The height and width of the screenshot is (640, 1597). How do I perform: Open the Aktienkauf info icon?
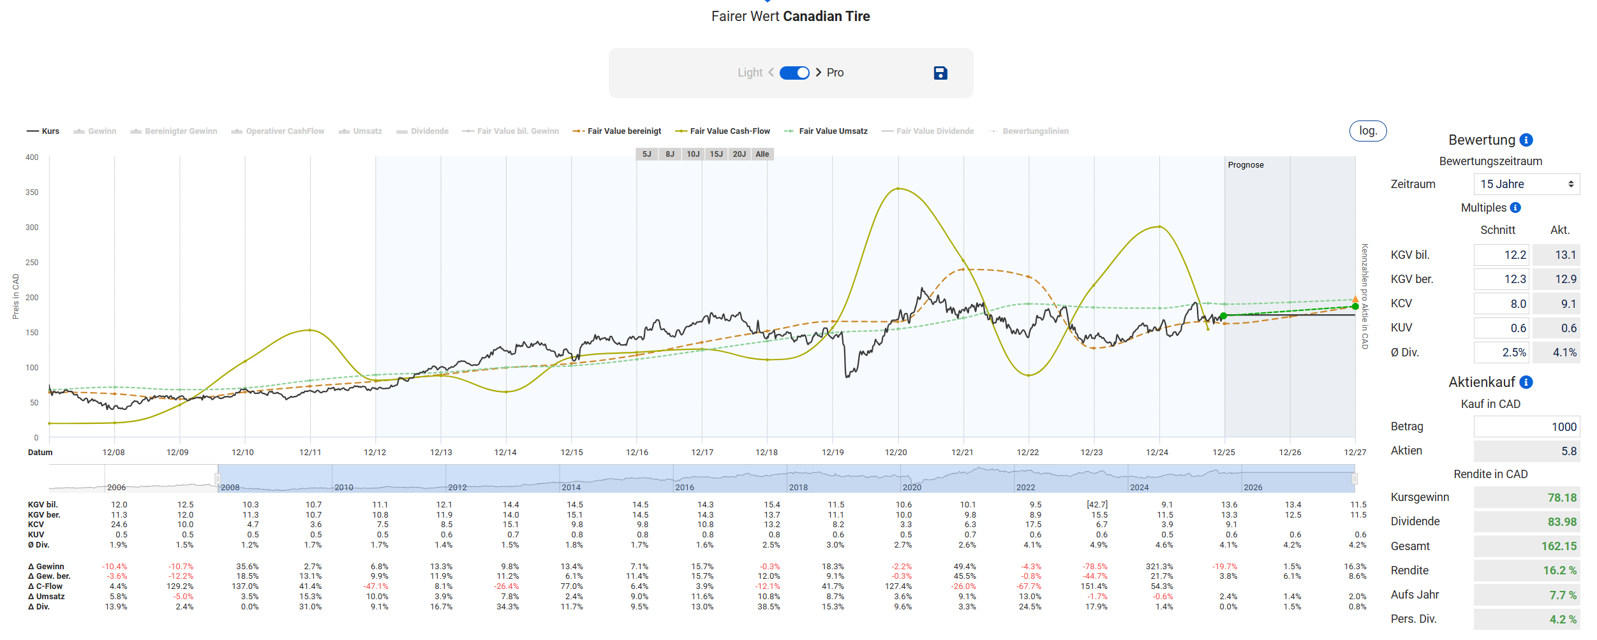pos(1526,382)
